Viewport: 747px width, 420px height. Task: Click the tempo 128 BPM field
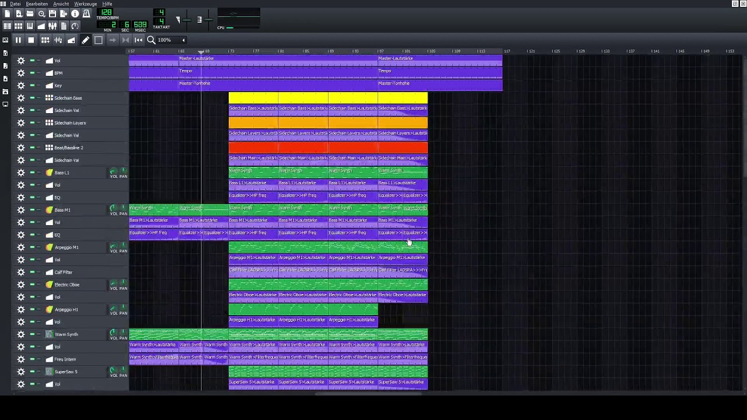coord(106,12)
